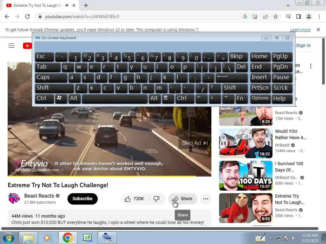Click Sign in on YouTube
Screen dimensions: 326x244
click(303, 45)
